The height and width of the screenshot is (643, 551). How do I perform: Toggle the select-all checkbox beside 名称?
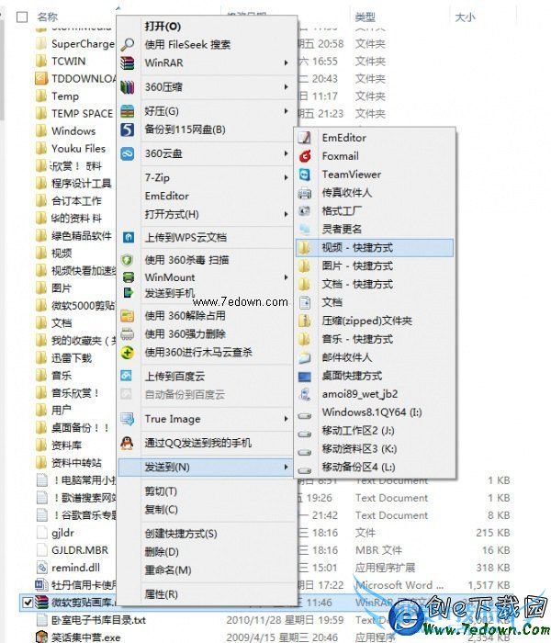[22, 17]
